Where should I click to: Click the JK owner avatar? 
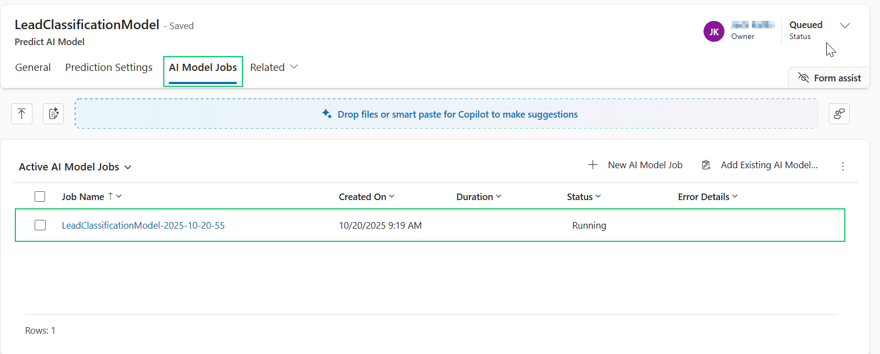713,31
